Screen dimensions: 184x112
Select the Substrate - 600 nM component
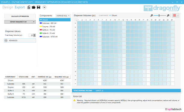point(55,23)
